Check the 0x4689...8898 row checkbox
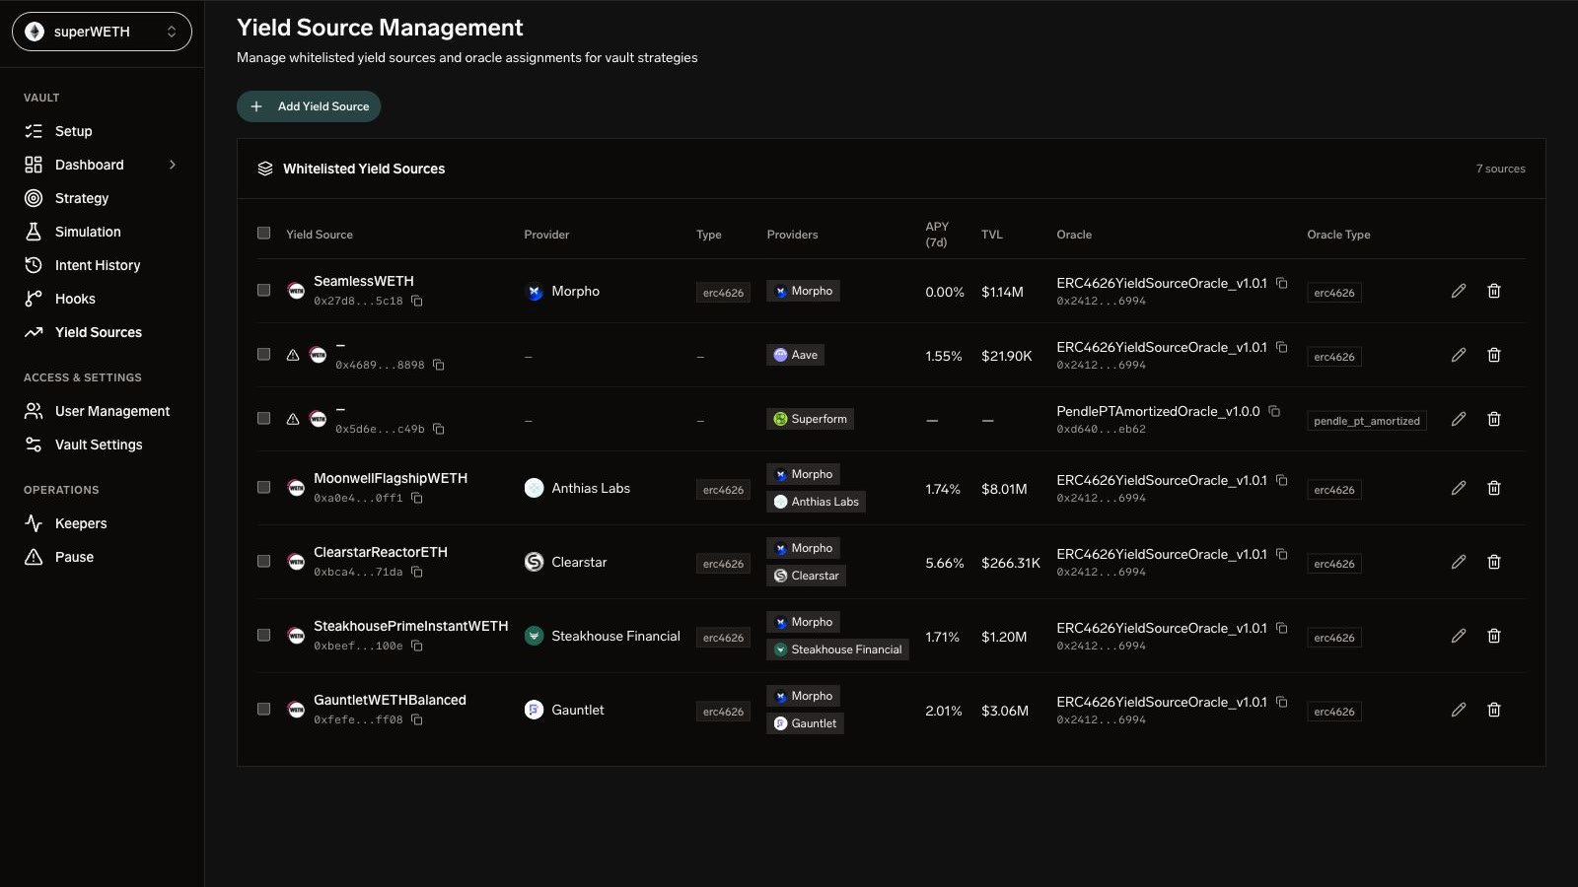 (263, 355)
